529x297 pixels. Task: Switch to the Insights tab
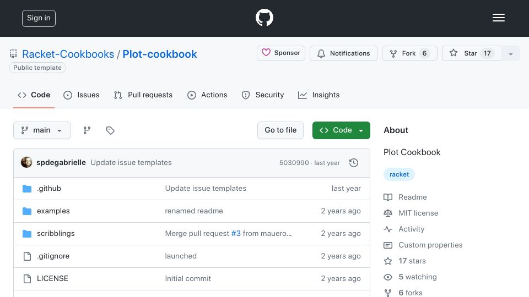point(319,95)
